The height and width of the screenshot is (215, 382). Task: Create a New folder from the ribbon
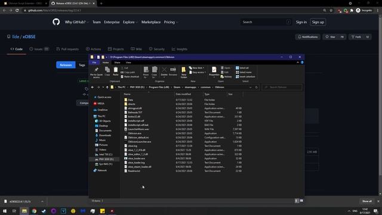click(184, 72)
